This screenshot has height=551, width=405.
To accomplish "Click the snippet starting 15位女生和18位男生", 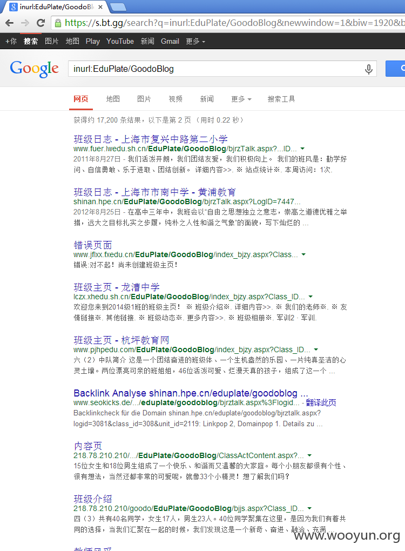I will tap(210, 471).
